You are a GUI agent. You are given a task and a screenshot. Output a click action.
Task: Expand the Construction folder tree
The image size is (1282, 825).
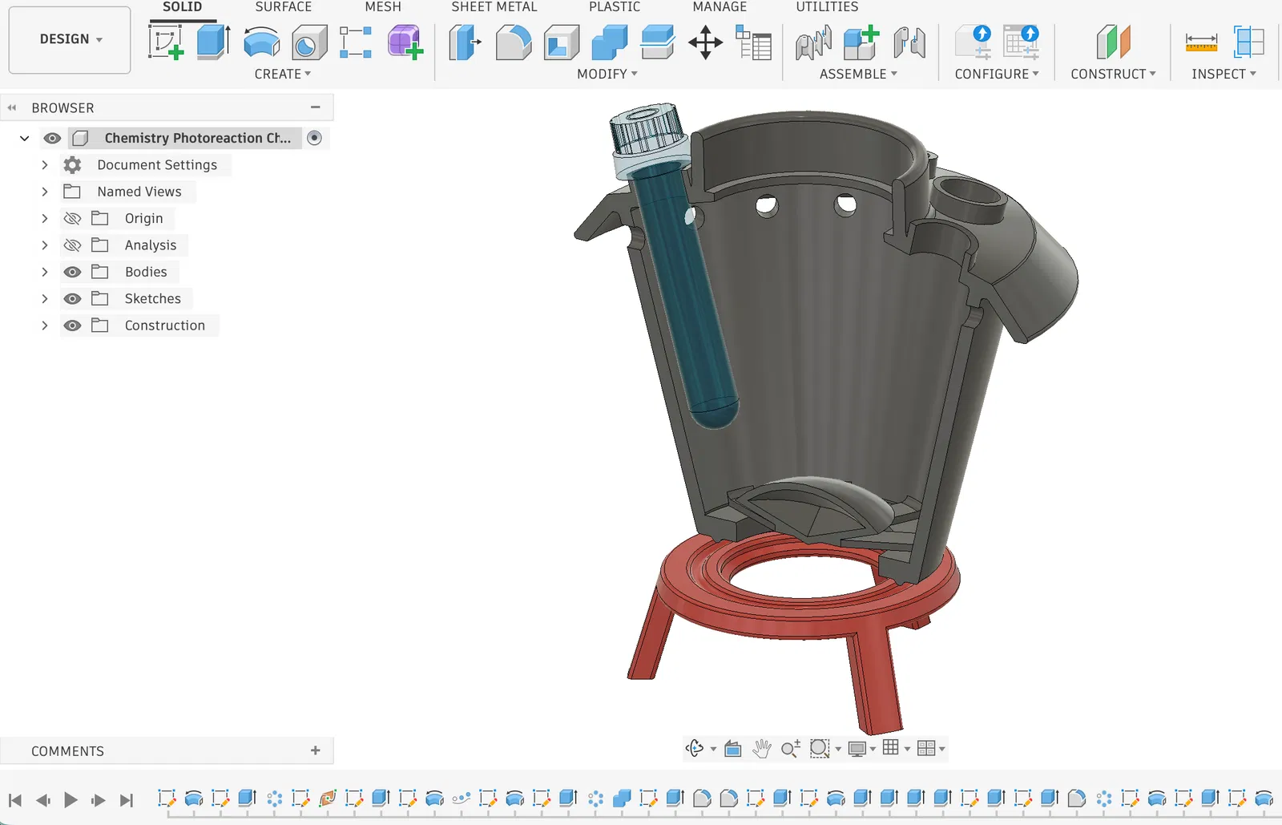coord(45,326)
